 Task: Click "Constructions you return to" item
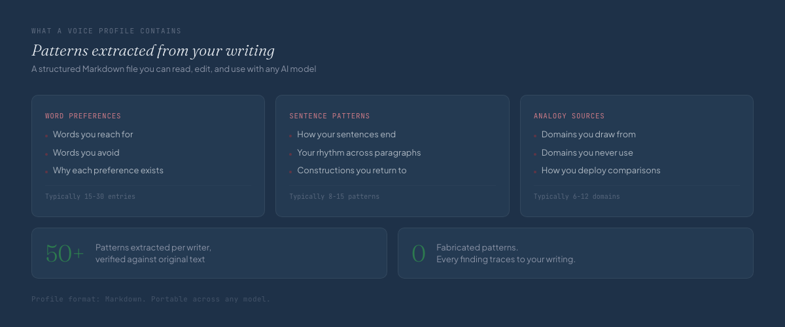click(351, 171)
